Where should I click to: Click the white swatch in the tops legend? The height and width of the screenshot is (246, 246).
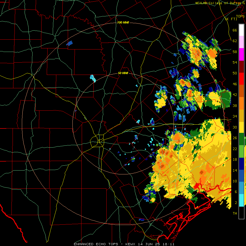point(241,30)
